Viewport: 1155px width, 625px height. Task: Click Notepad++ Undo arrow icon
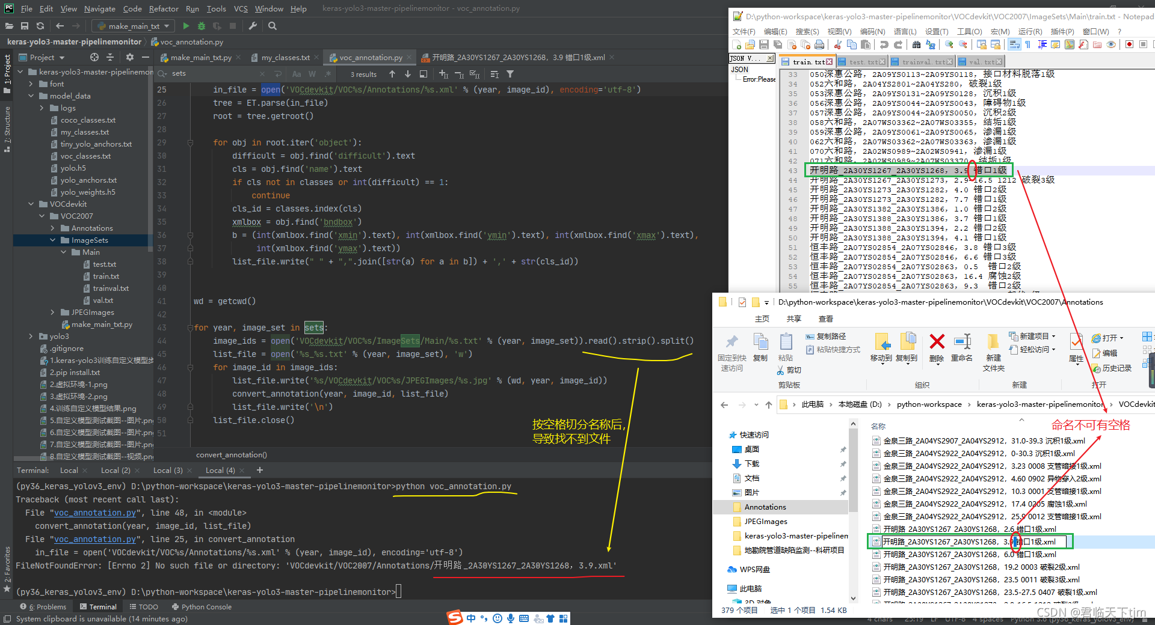884,44
